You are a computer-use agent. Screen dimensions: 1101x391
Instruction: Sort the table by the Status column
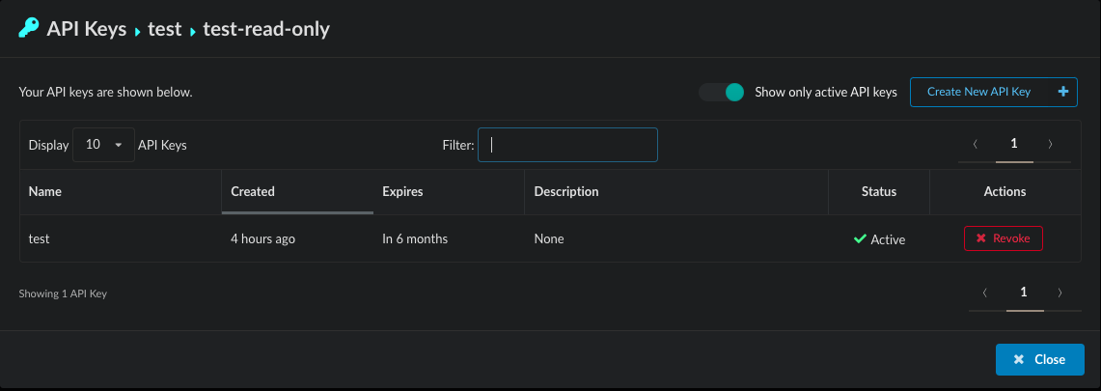pyautogui.click(x=878, y=191)
